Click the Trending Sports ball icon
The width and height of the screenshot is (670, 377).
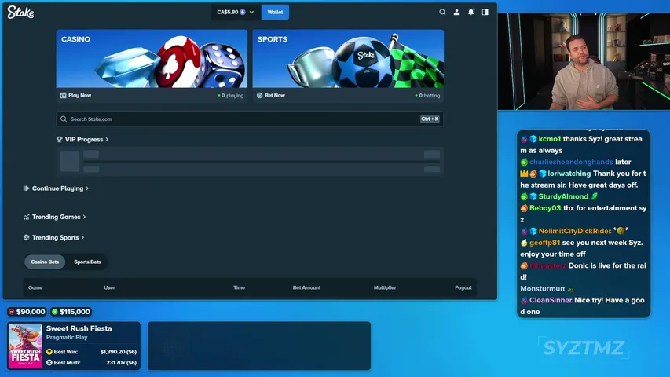[27, 237]
